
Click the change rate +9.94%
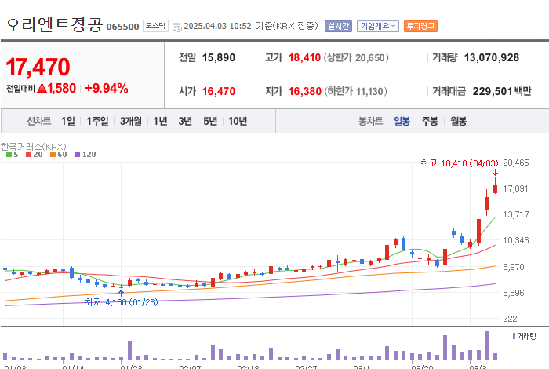click(x=107, y=88)
